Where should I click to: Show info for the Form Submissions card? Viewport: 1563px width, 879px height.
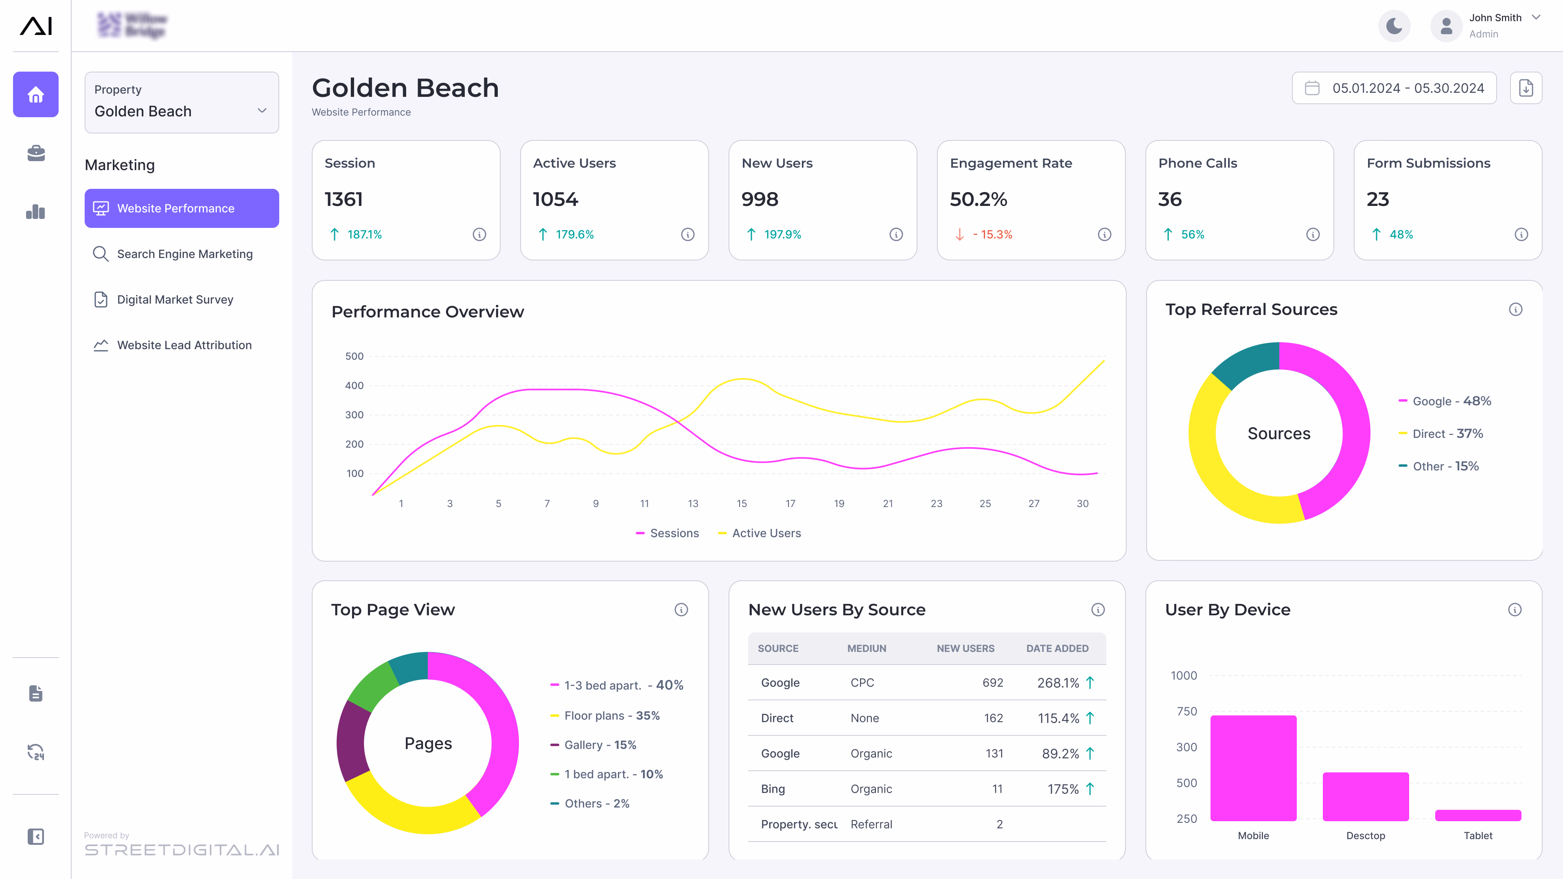pos(1521,235)
